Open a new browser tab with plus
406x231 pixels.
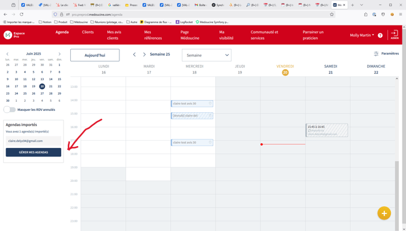(x=353, y=5)
